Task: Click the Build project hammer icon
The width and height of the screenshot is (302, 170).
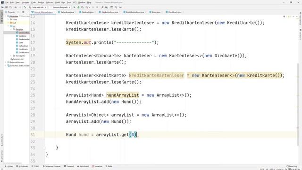Action: [25, 8]
